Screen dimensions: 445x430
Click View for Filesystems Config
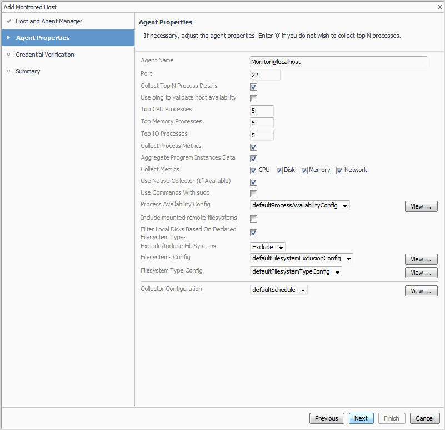pos(421,259)
